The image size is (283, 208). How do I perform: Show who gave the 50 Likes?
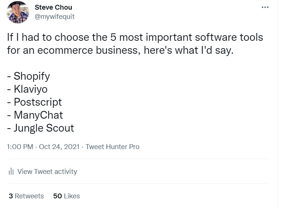coord(66,196)
